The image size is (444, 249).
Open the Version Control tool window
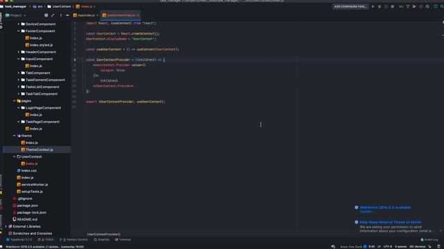(x=74, y=240)
